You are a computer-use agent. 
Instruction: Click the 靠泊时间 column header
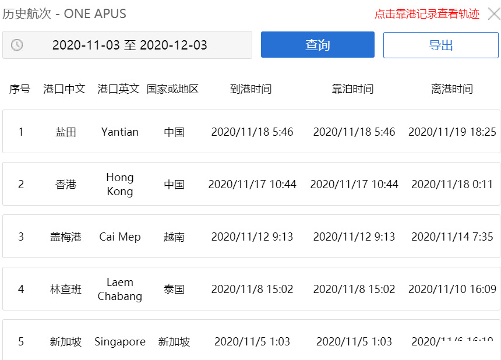click(352, 89)
